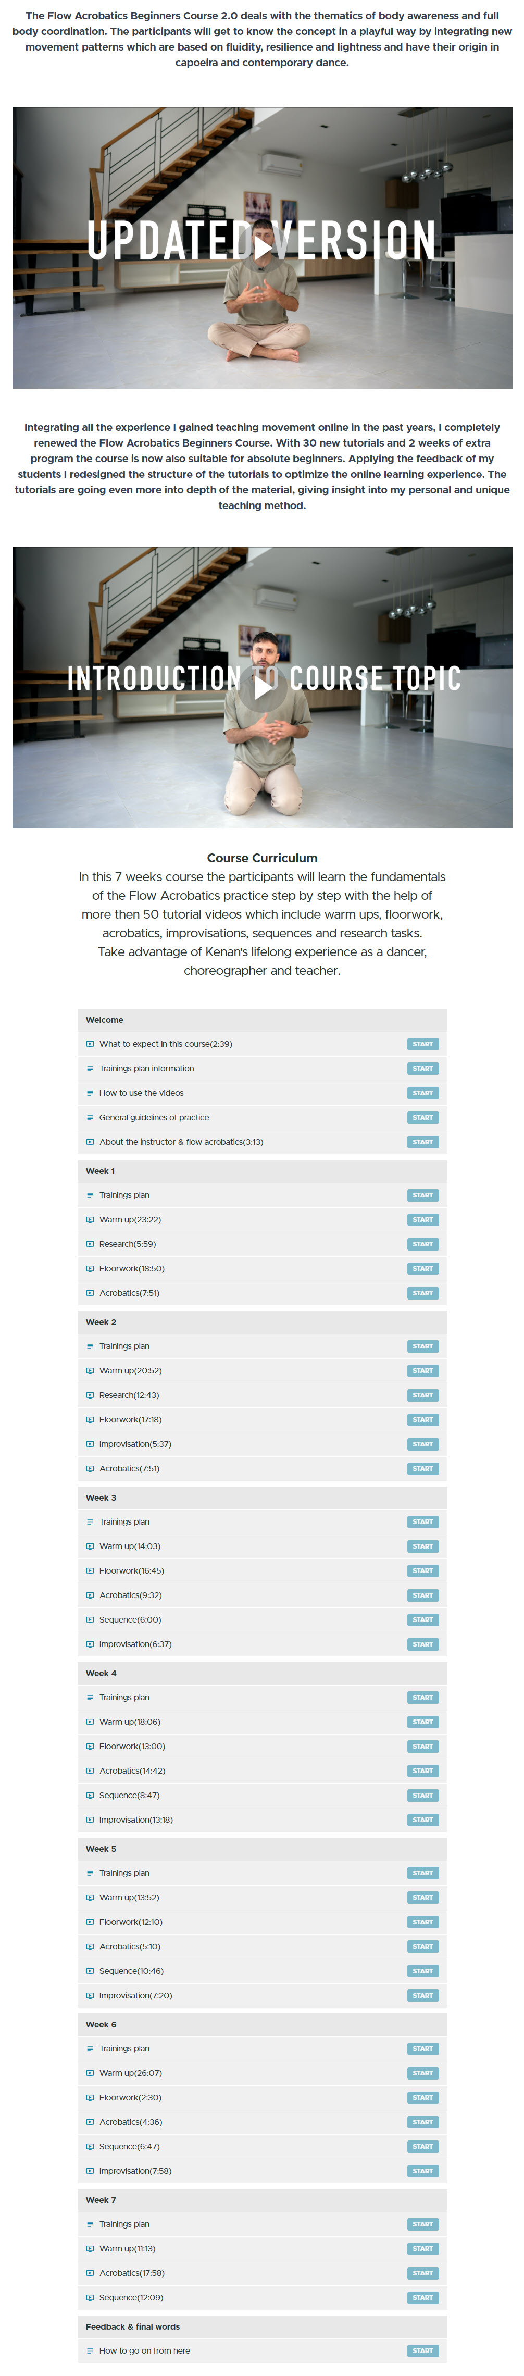Click video icon beside About the instructor lesson
The width and height of the screenshot is (524, 2376).
tap(90, 1142)
